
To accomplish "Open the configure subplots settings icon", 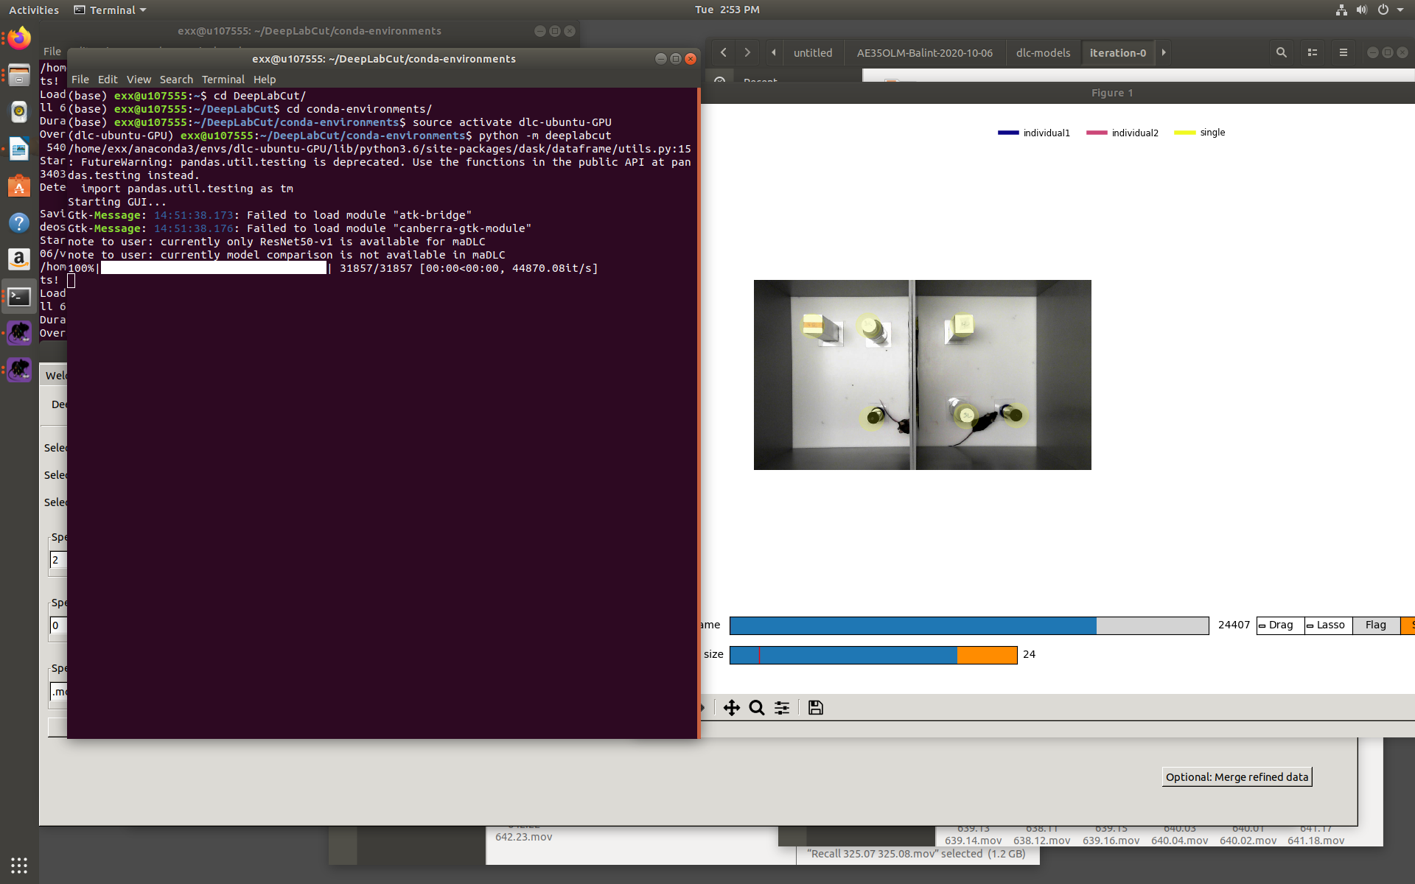I will coord(781,707).
